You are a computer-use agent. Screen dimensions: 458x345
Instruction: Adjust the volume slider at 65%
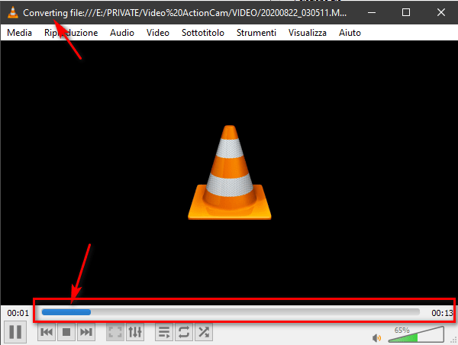[416, 335]
